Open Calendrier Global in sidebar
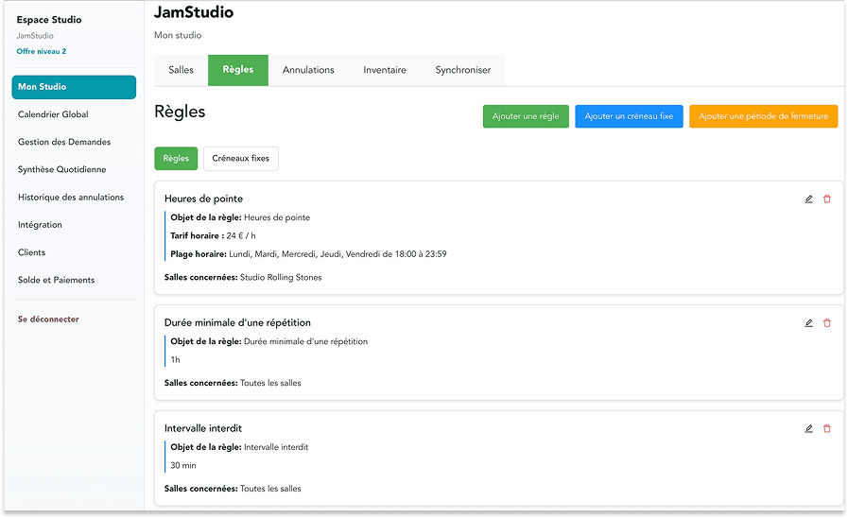This screenshot has height=518, width=848. (x=53, y=114)
